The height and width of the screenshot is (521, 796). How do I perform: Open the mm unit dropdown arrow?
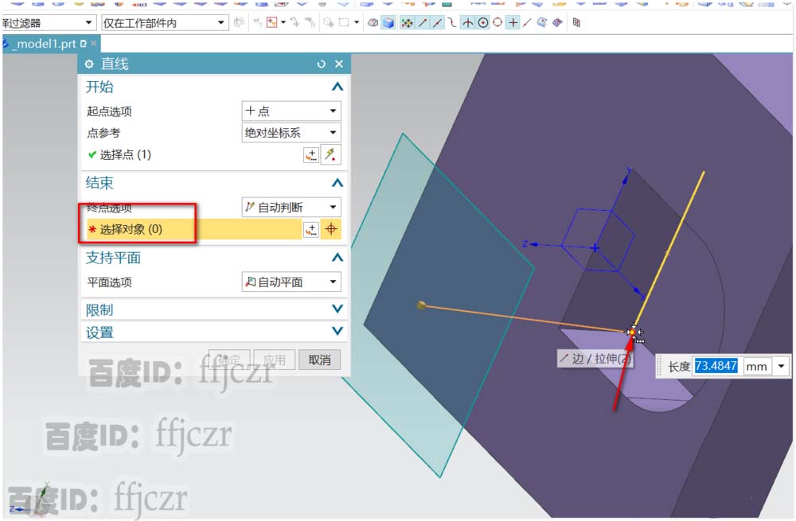[x=781, y=366]
